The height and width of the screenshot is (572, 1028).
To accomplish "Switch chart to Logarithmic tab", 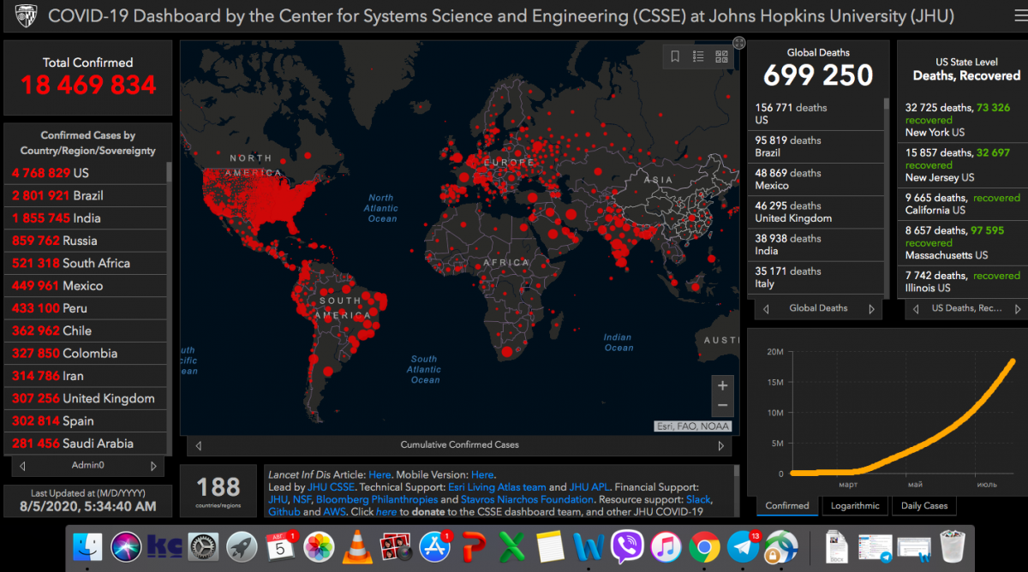I will [855, 506].
